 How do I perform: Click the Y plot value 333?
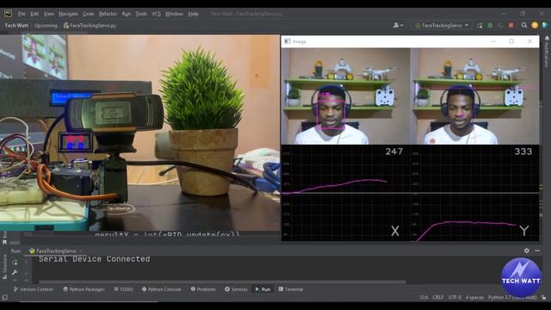523,152
